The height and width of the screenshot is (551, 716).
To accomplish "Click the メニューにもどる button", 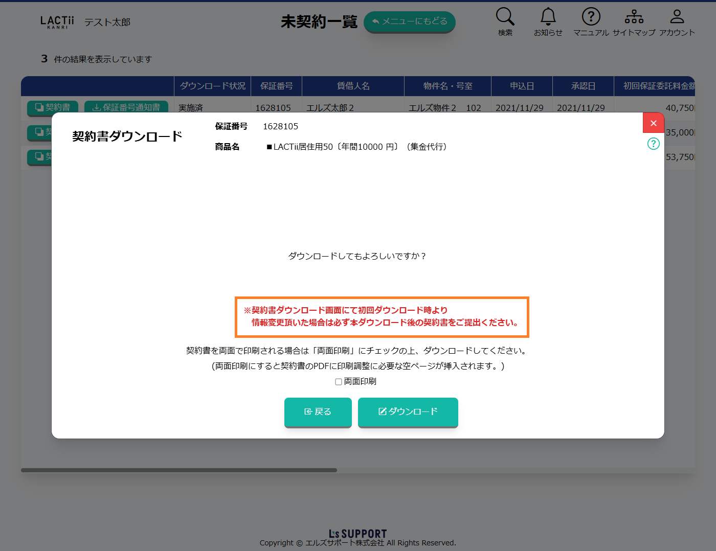I will click(x=409, y=21).
